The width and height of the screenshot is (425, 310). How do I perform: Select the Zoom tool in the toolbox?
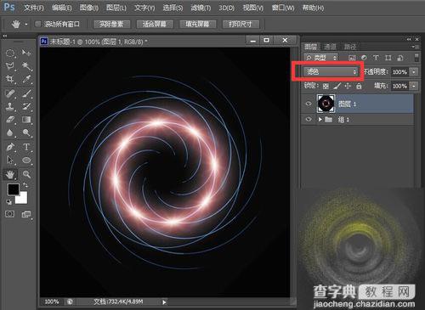point(26,174)
